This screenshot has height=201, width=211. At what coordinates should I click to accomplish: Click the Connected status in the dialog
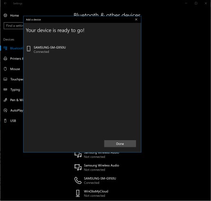[41, 52]
